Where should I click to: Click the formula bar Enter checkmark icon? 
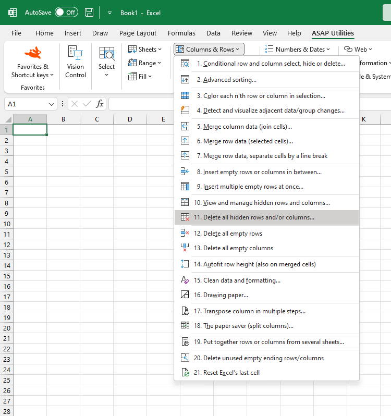pyautogui.click(x=87, y=104)
